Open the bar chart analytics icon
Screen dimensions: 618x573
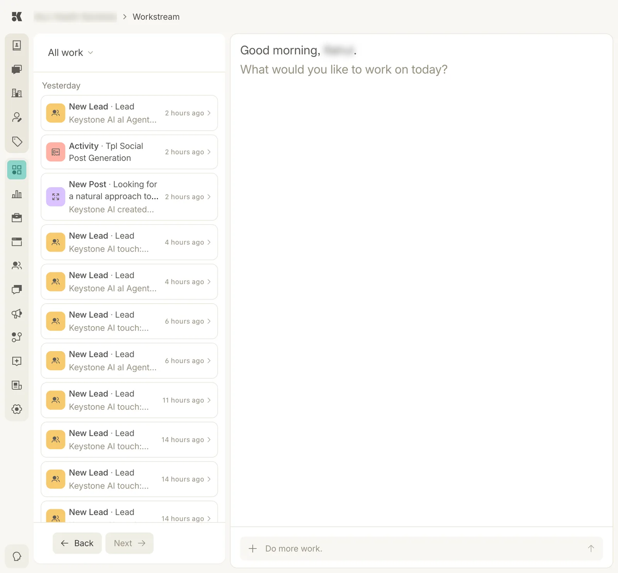coord(17,194)
